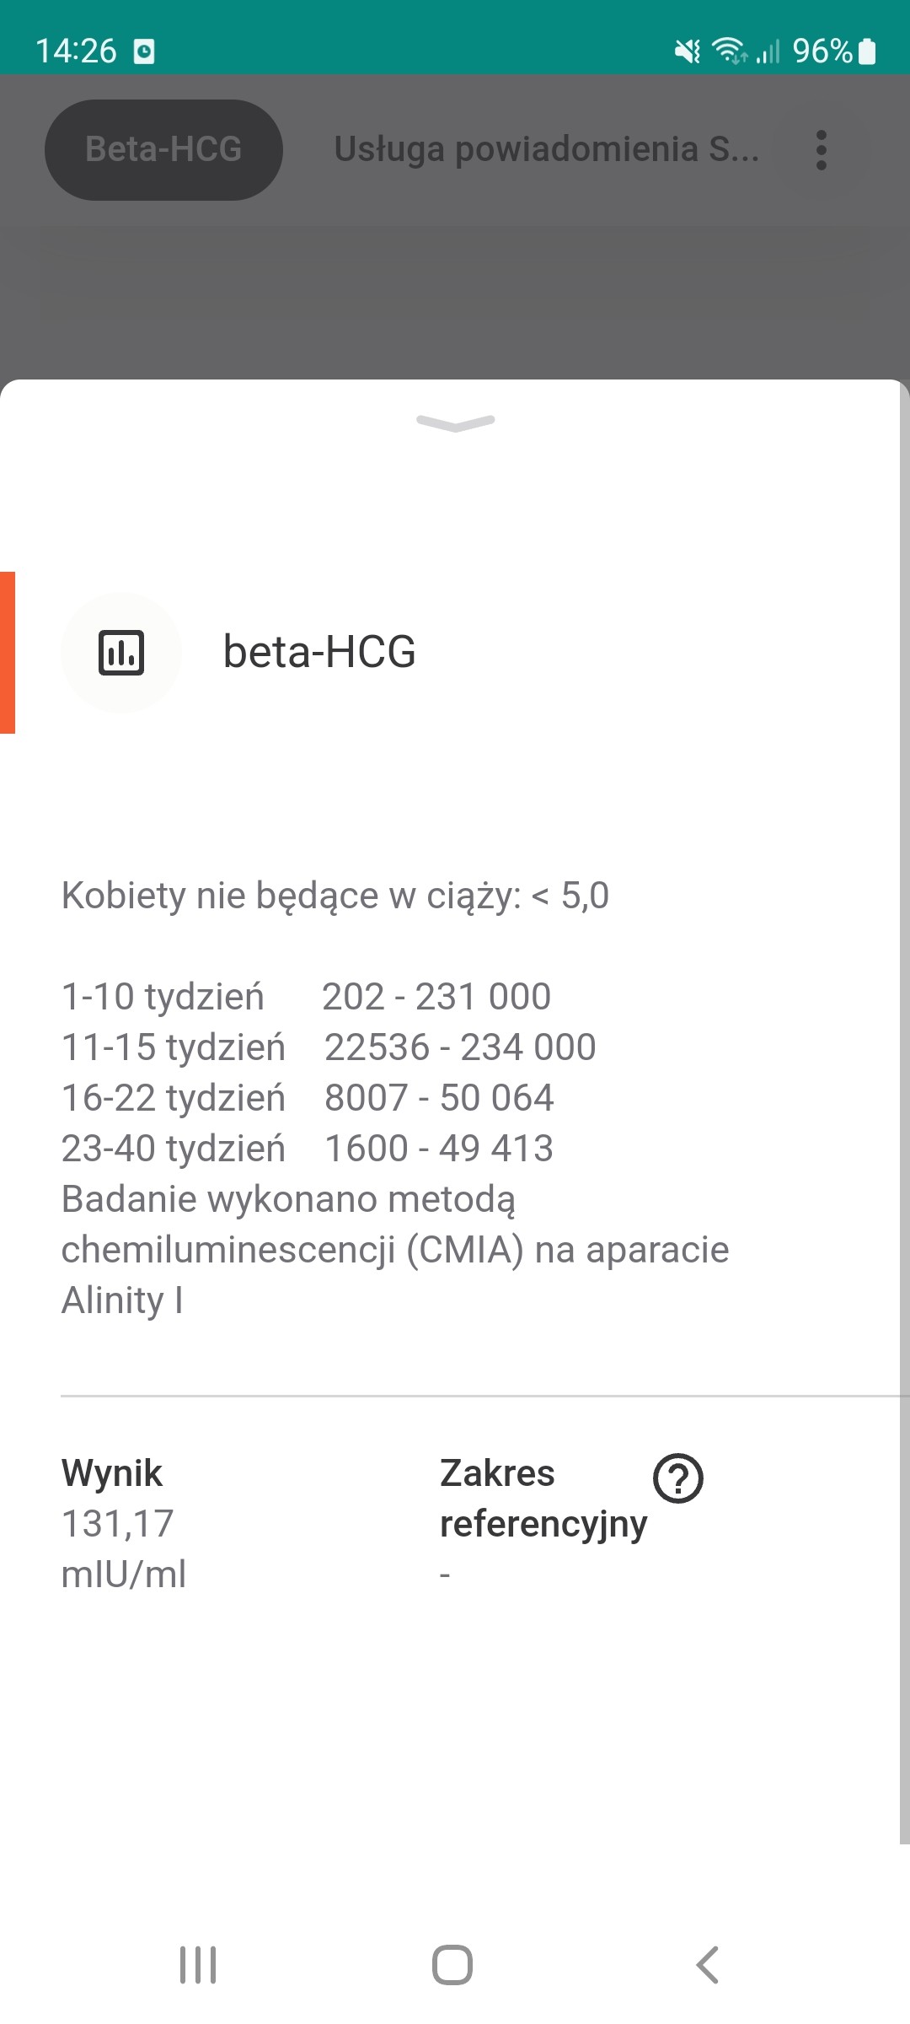Image resolution: width=910 pixels, height=2024 pixels.
Task: Open the three-dot overflow menu
Action: (x=822, y=150)
